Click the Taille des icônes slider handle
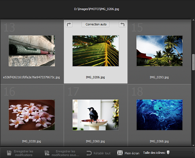 coord(168,152)
